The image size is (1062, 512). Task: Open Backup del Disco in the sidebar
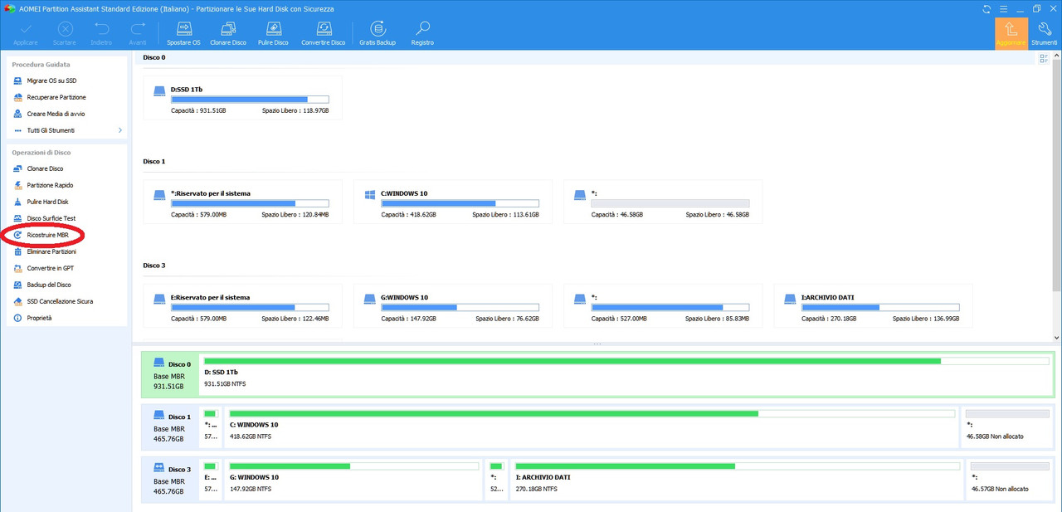point(48,285)
